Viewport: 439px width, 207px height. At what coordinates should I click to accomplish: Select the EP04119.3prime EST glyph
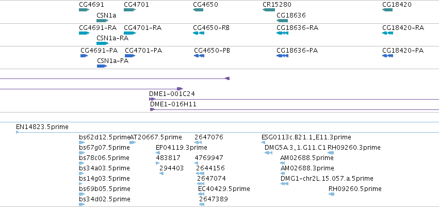point(158,153)
